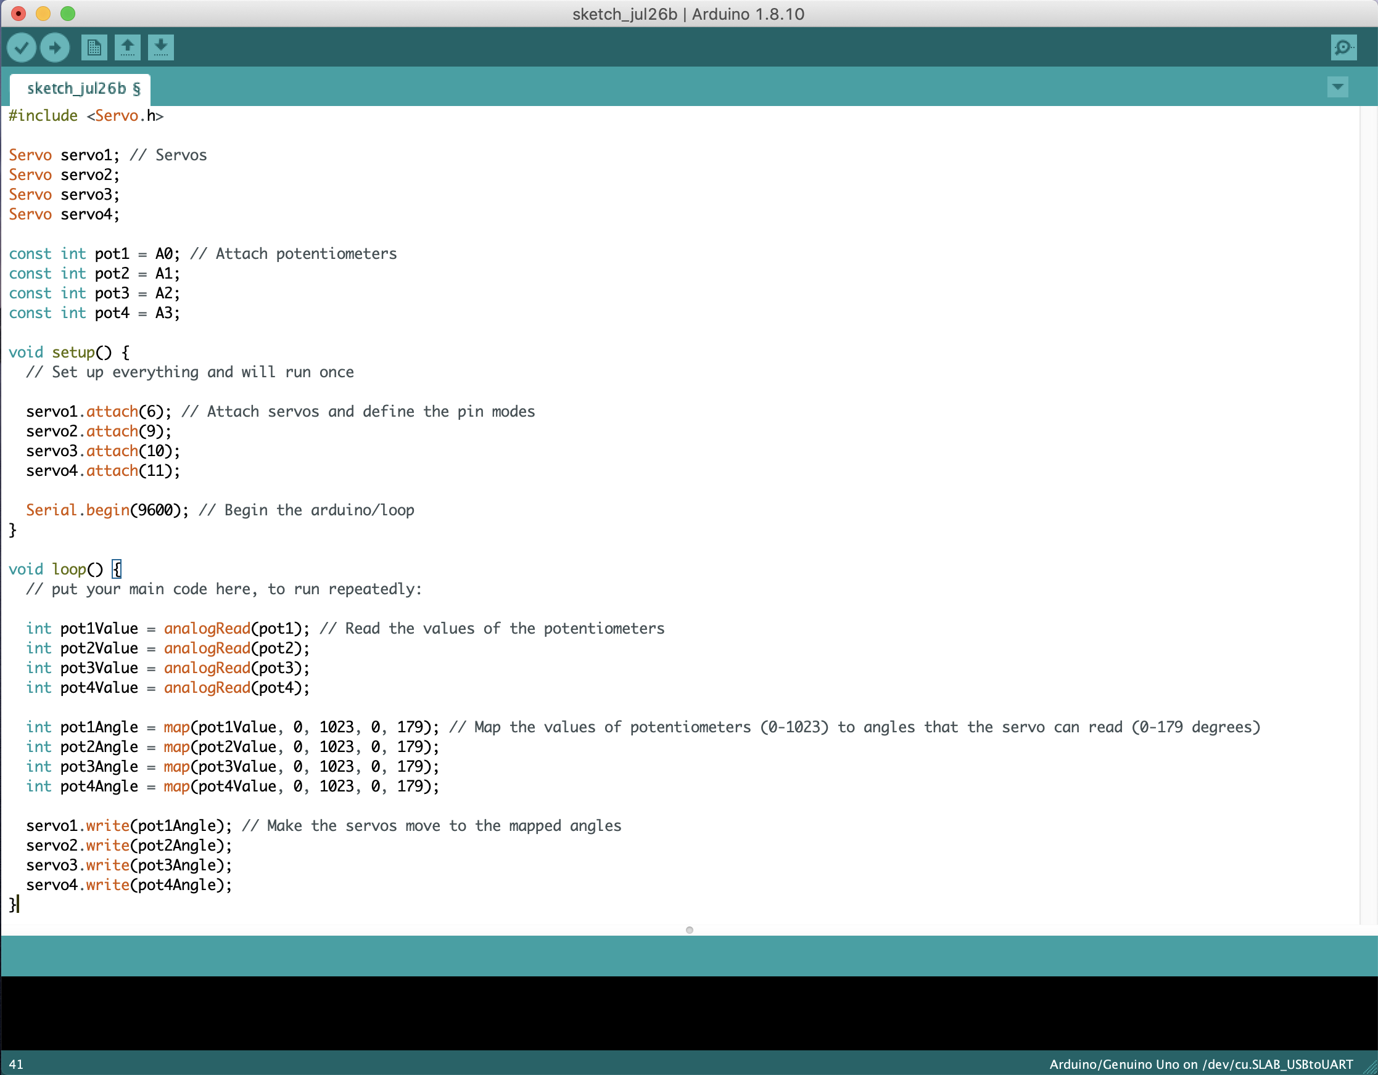This screenshot has width=1378, height=1075.
Task: Click the Upload arrow button
Action: [55, 47]
